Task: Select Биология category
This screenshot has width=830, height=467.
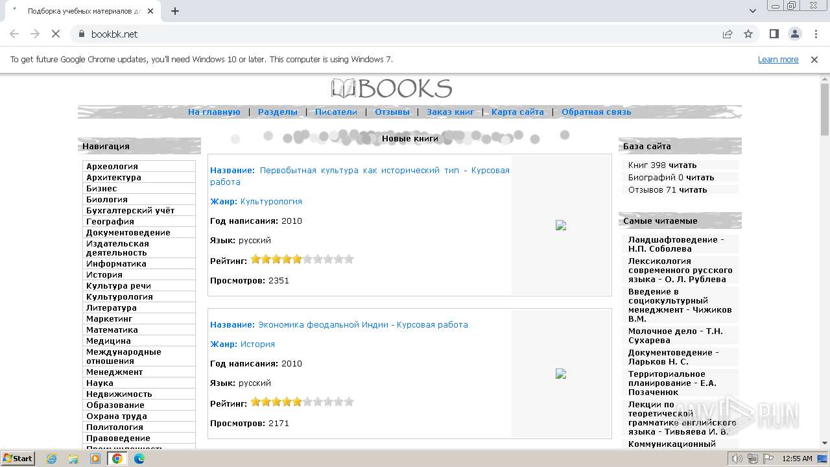Action: pos(107,199)
